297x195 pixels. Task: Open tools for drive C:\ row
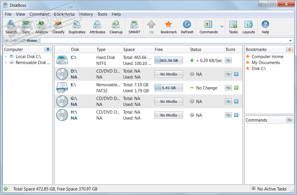(228, 61)
